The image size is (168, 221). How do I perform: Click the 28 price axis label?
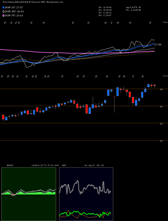tap(161, 89)
